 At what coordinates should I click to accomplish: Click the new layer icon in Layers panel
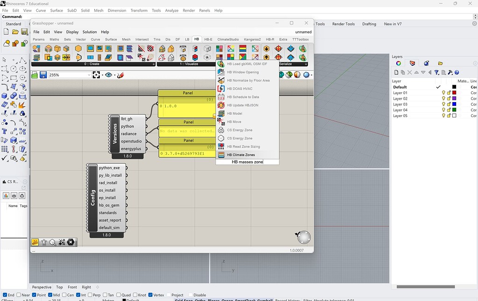(396, 73)
